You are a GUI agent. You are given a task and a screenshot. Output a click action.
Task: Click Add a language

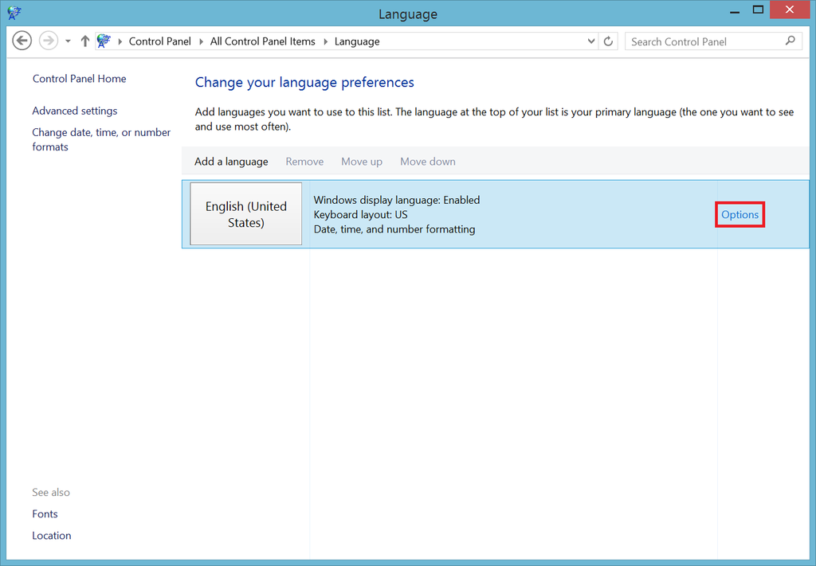tap(231, 161)
